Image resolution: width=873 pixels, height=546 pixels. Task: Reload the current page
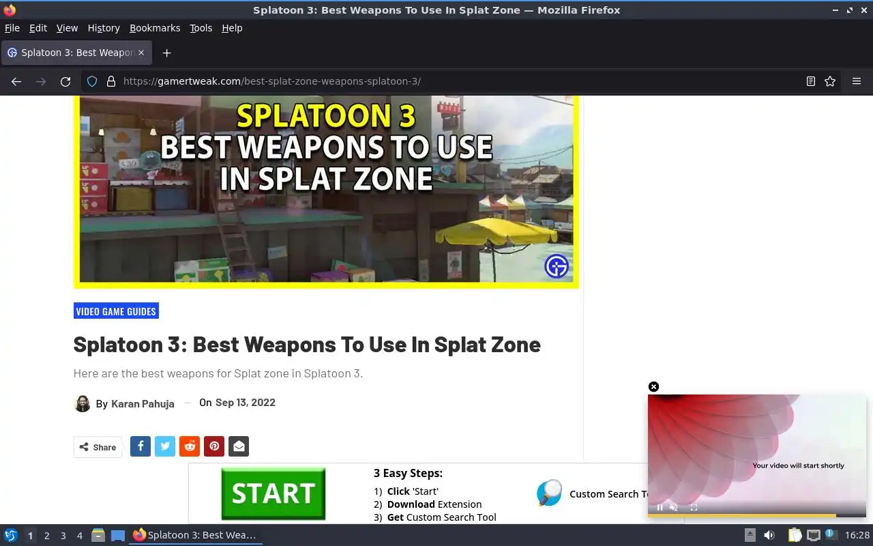[x=65, y=81]
